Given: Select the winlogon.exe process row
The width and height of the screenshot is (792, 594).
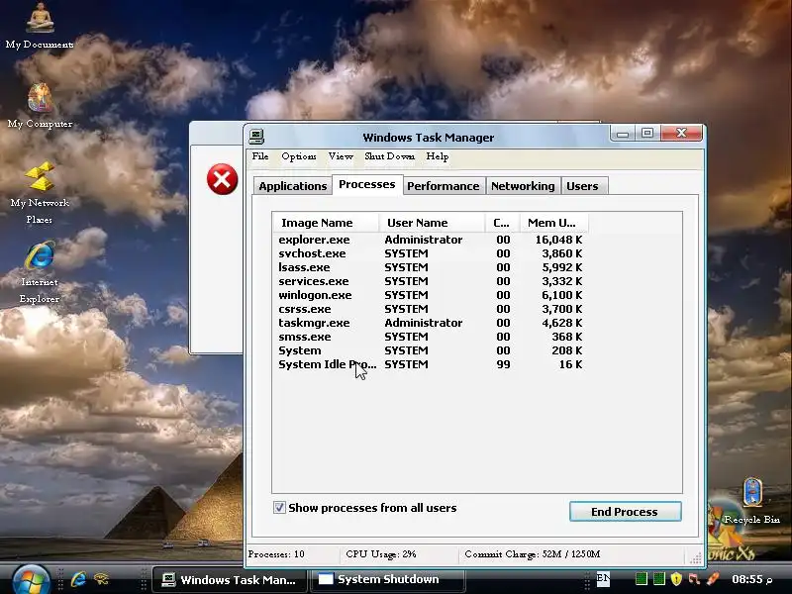Looking at the screenshot, I should 431,295.
